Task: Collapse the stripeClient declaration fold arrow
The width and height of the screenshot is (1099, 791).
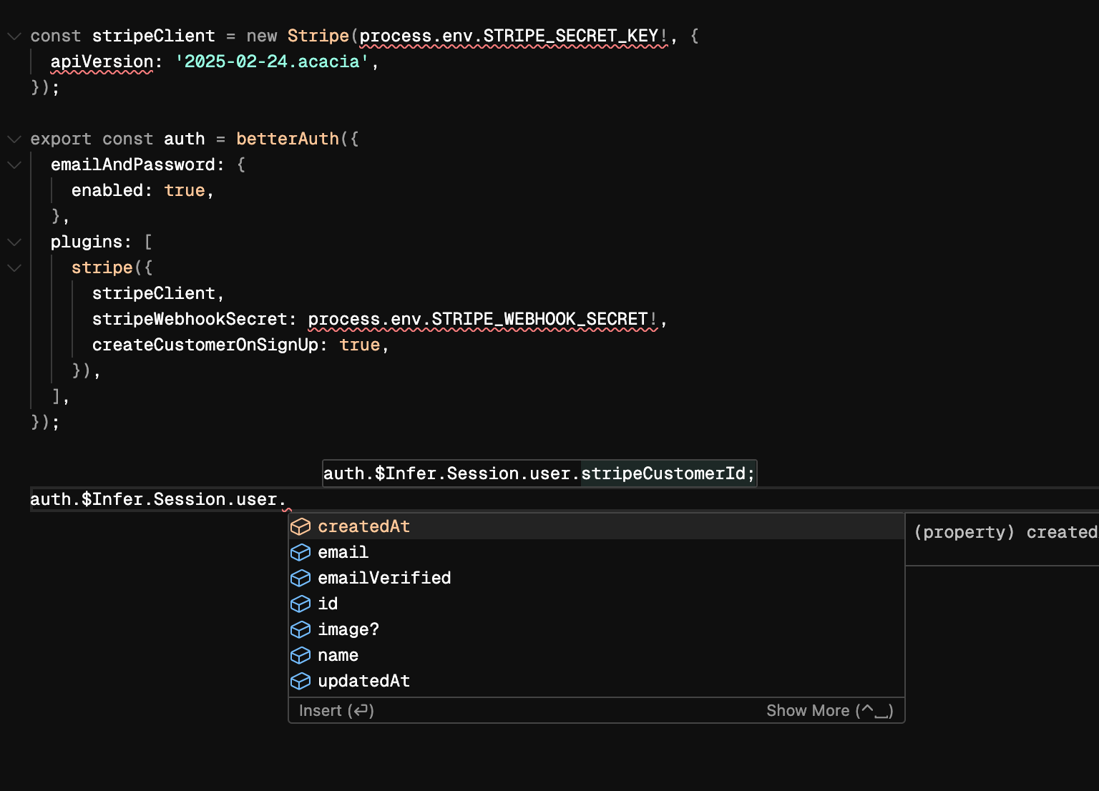Action: click(x=14, y=36)
